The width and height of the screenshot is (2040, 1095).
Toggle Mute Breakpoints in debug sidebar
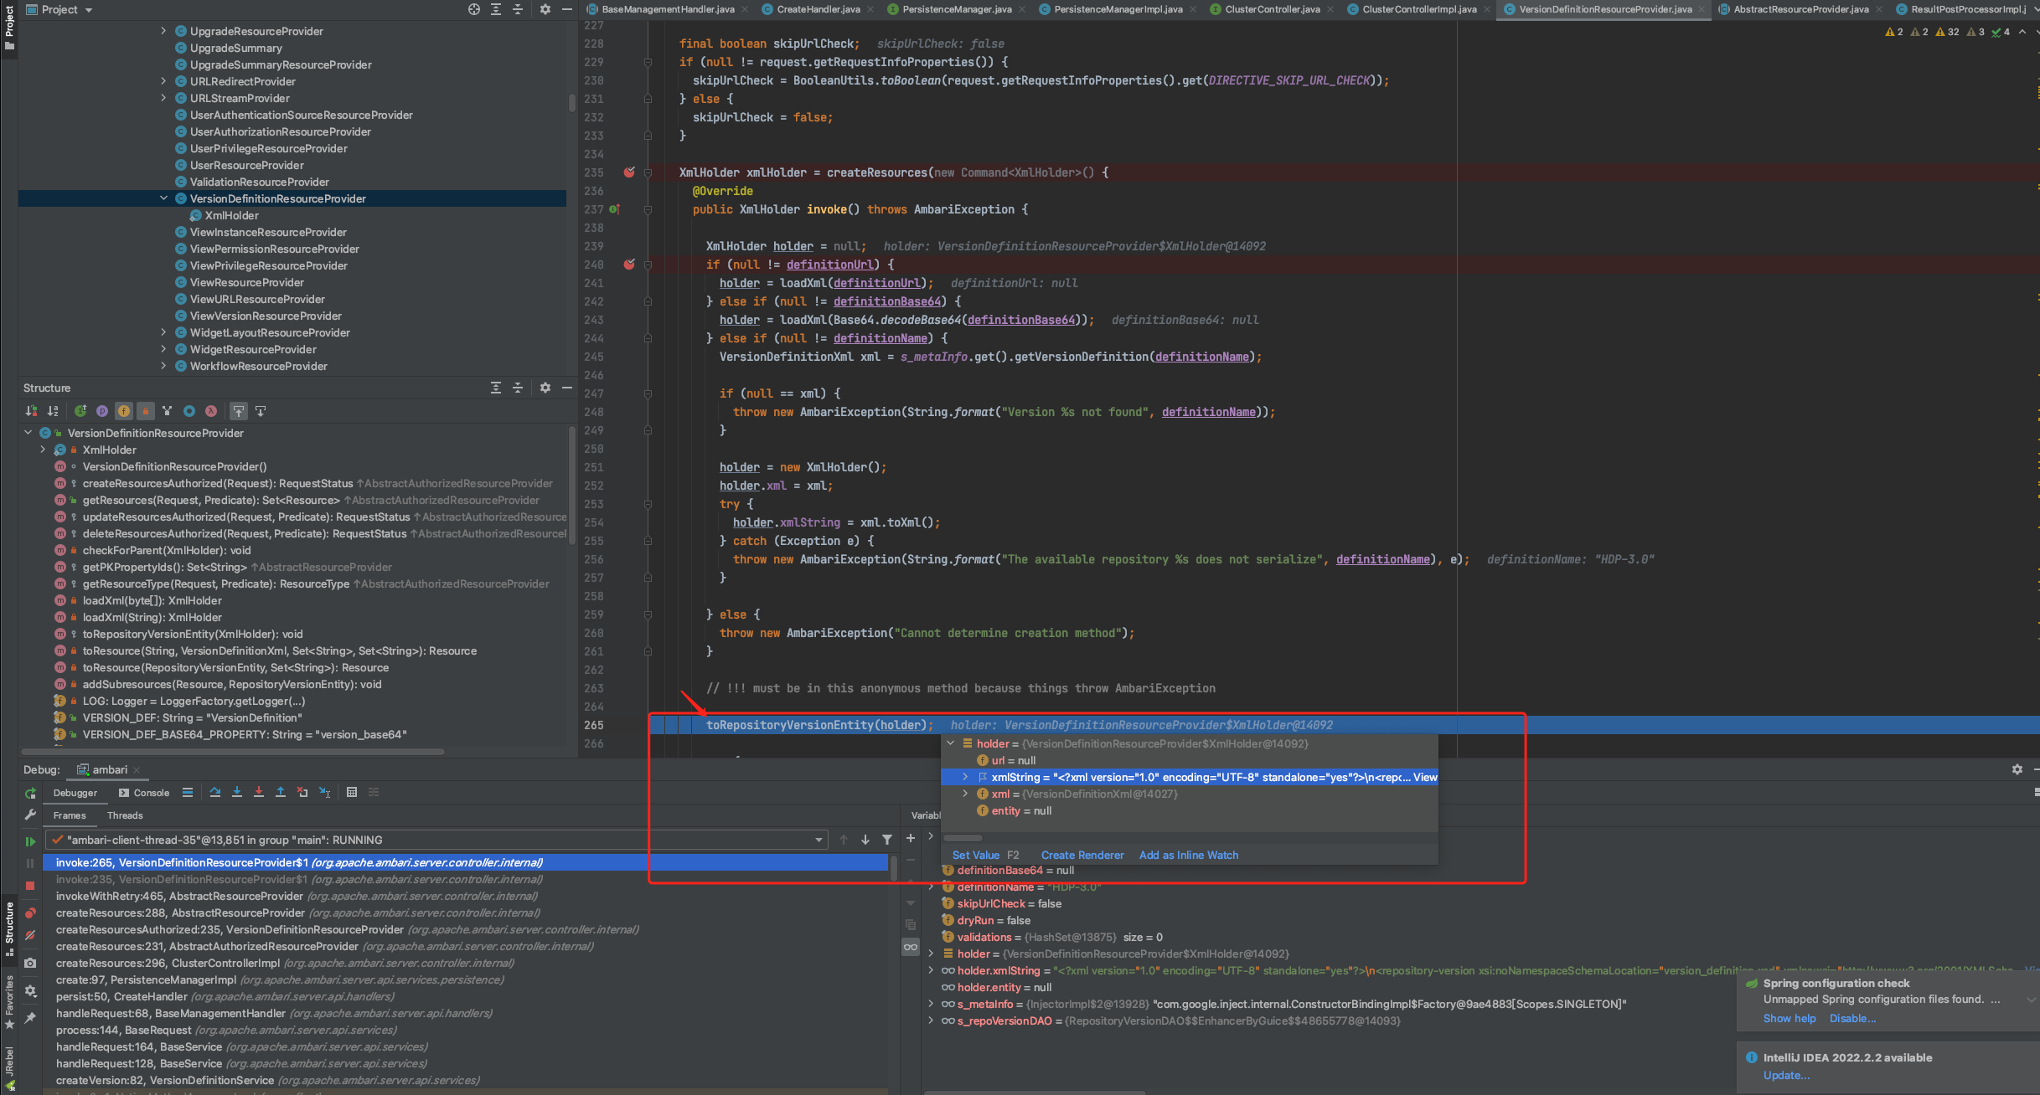click(x=30, y=935)
